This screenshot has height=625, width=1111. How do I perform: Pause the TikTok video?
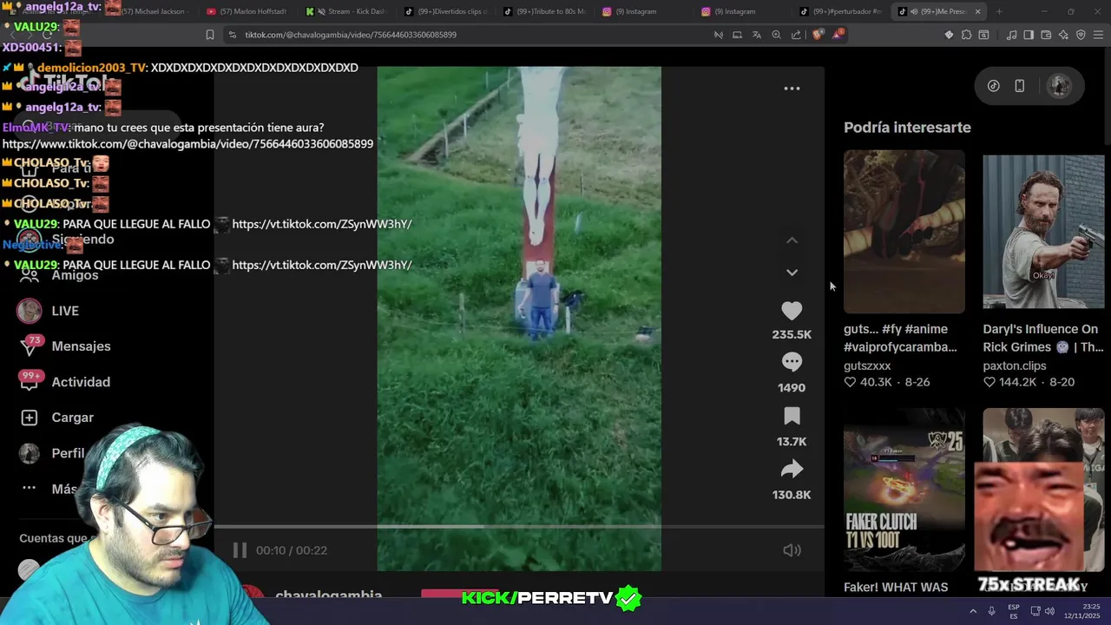click(240, 550)
